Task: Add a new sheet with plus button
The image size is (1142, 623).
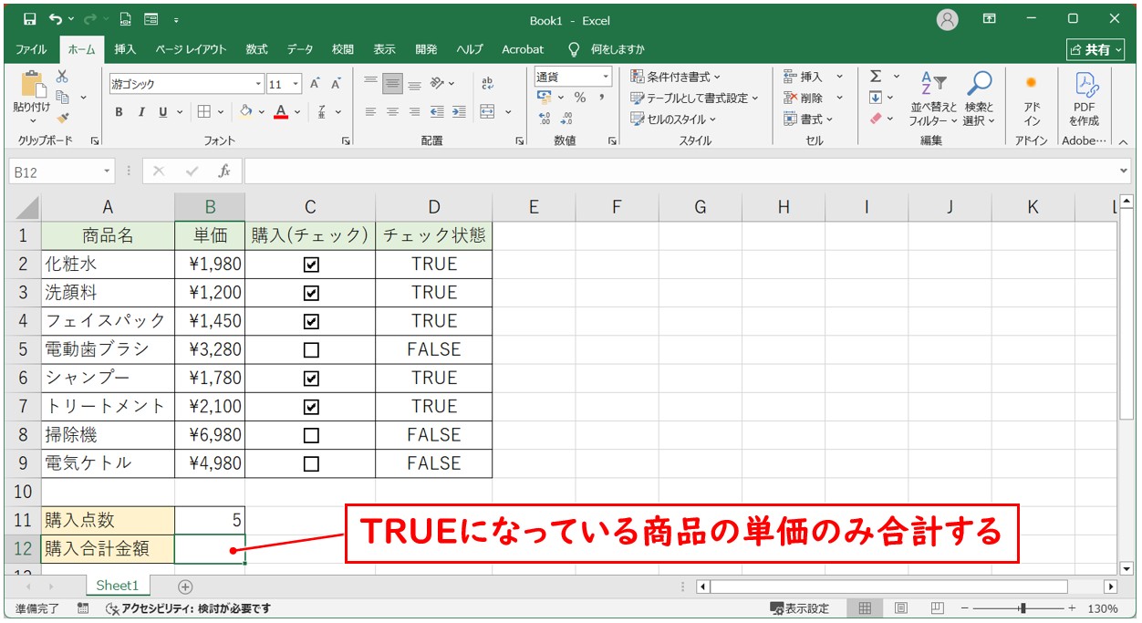Action: pyautogui.click(x=185, y=586)
